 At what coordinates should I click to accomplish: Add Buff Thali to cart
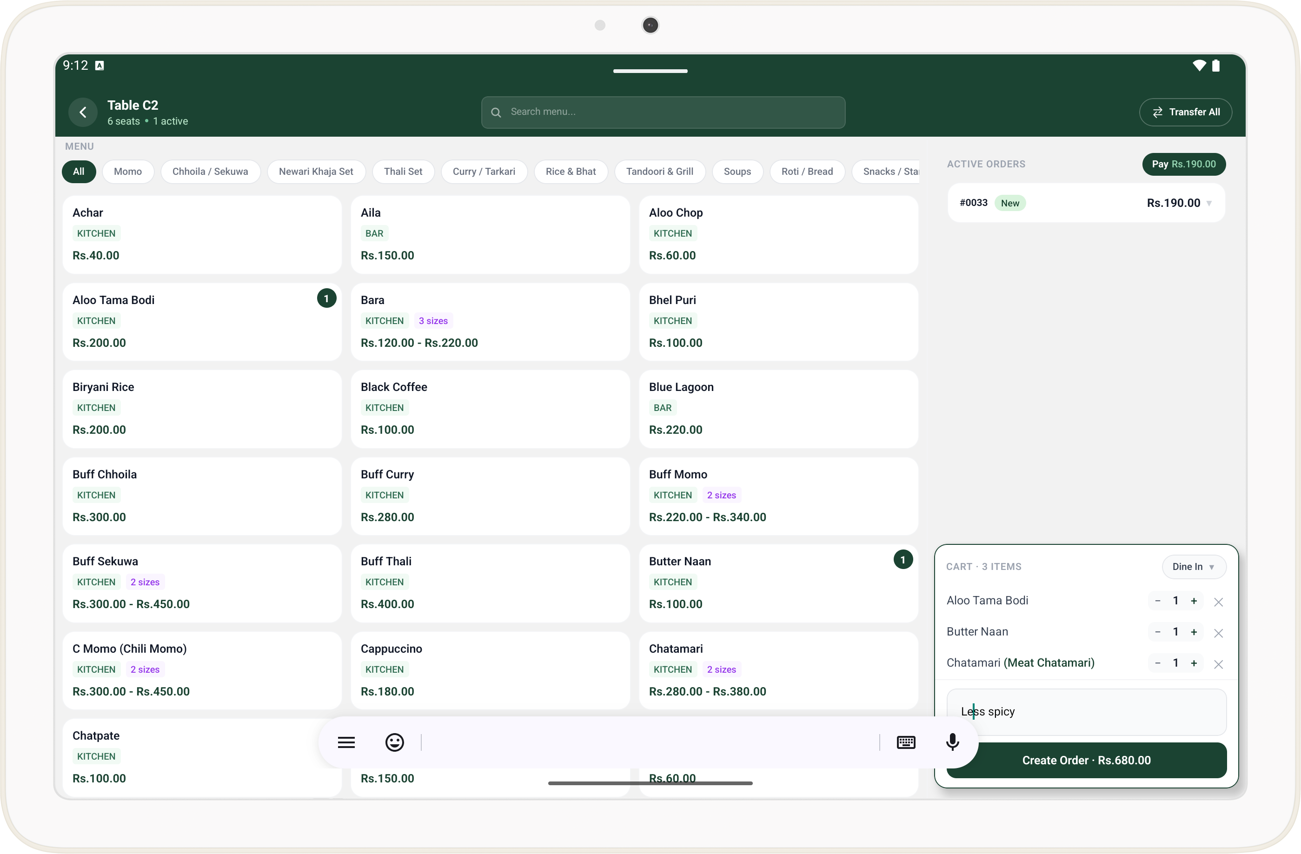490,583
